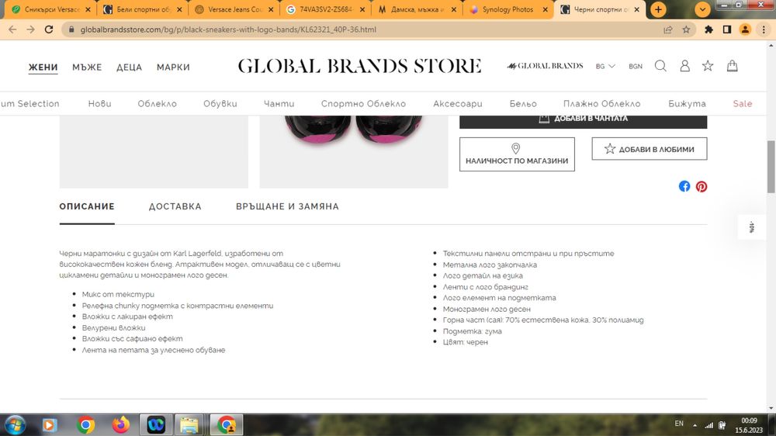The height and width of the screenshot is (436, 776).
Task: Select the ОПИСАНИЕ tab
Action: pos(87,206)
